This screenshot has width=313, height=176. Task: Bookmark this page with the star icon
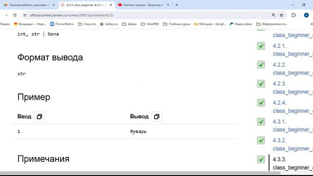(x=282, y=15)
